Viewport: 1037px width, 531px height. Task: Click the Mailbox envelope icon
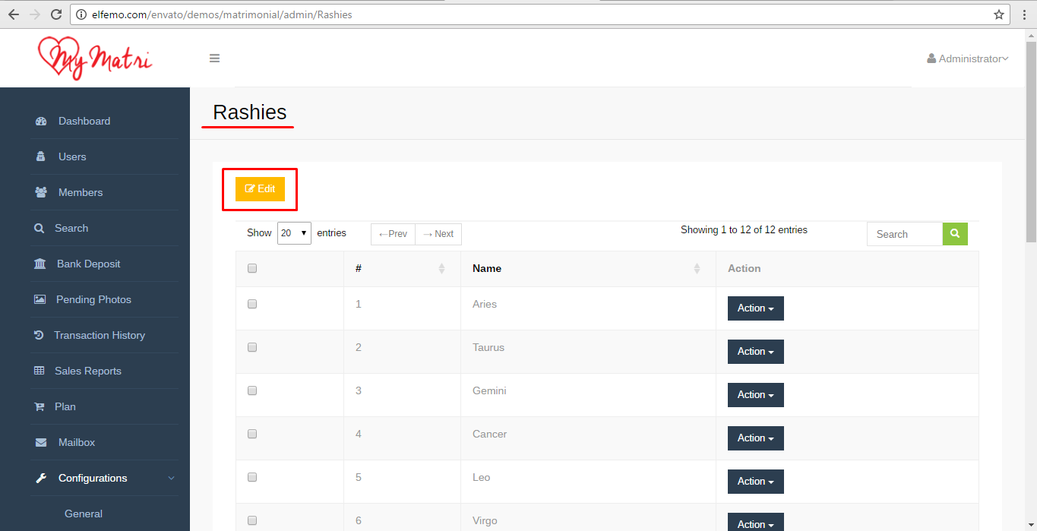[x=41, y=443]
